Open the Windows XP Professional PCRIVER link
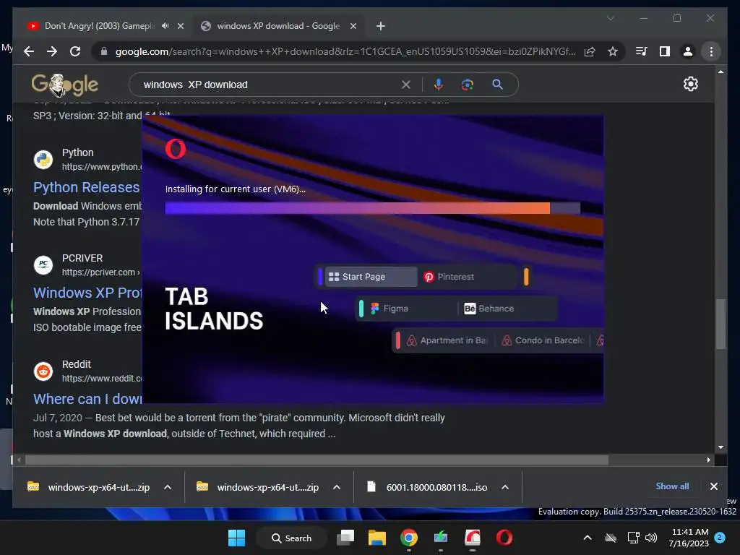 click(x=87, y=293)
